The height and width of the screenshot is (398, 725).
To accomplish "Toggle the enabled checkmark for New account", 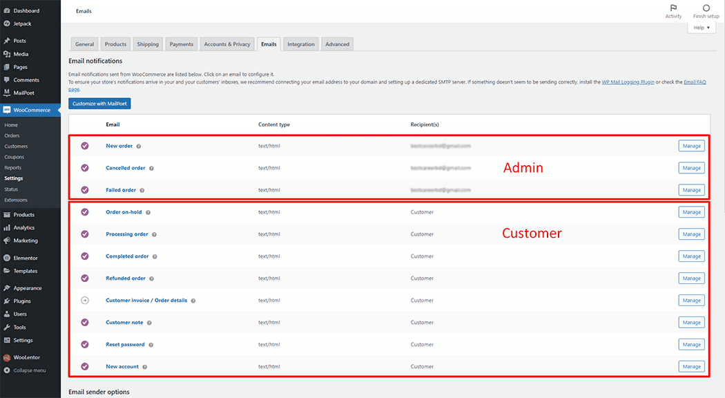I will click(x=85, y=367).
